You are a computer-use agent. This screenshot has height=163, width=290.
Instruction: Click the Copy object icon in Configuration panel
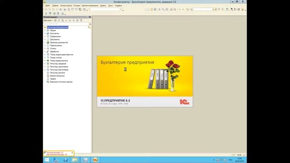63,20
